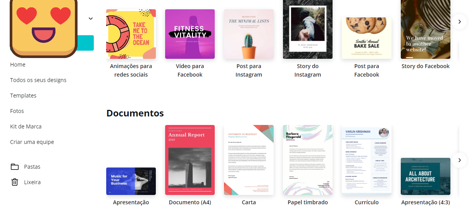Click Story do Facebook label

(x=426, y=66)
